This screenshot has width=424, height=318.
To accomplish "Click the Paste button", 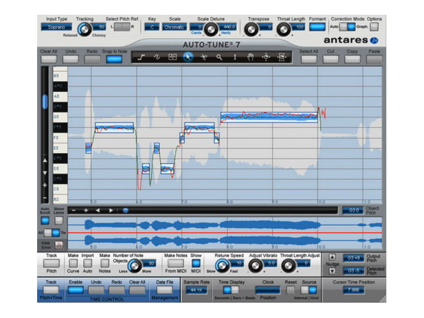I will [x=374, y=59].
